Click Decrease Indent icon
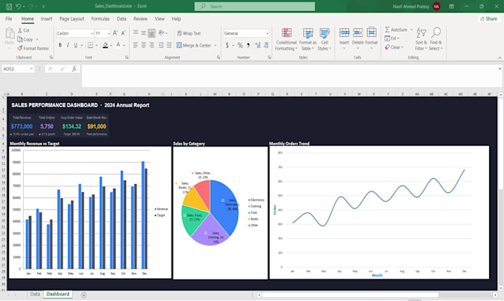 [161, 45]
